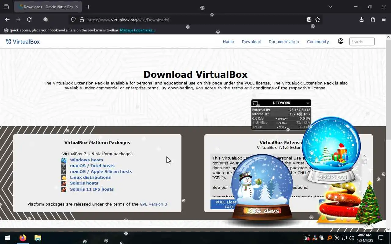Open a new browser tab
Image resolution: width=391 pixels, height=244 pixels.
88,7
